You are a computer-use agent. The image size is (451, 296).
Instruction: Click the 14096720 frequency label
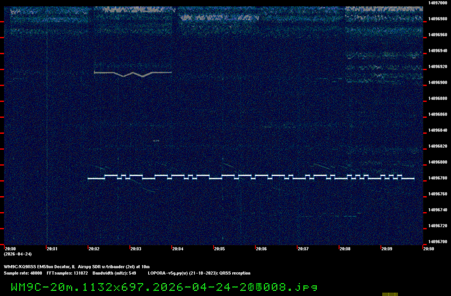(x=437, y=226)
